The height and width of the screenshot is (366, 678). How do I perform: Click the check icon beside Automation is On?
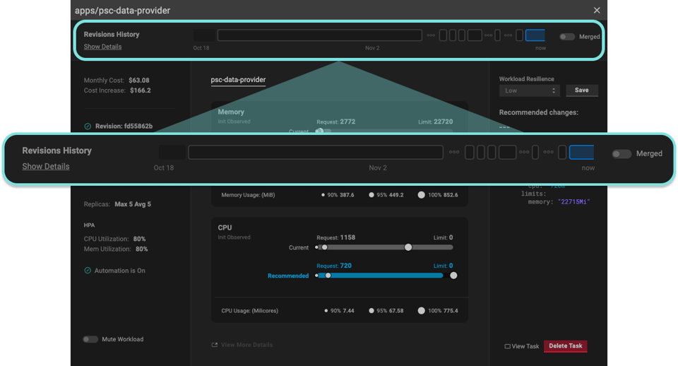(x=88, y=271)
